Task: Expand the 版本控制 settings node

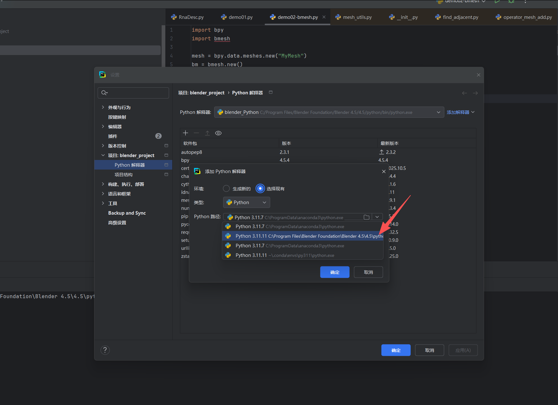Action: coord(103,146)
